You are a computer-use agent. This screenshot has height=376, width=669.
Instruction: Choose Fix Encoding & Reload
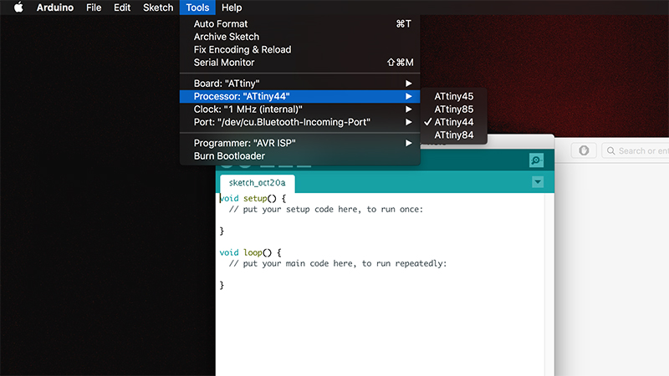(300, 49)
